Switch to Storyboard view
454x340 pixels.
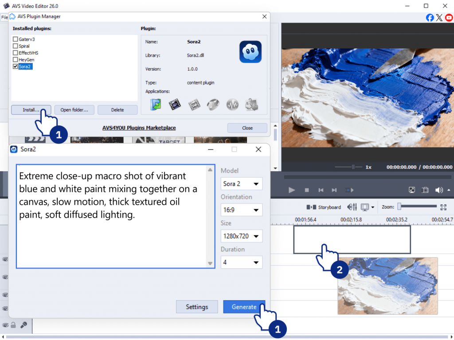[x=324, y=207]
